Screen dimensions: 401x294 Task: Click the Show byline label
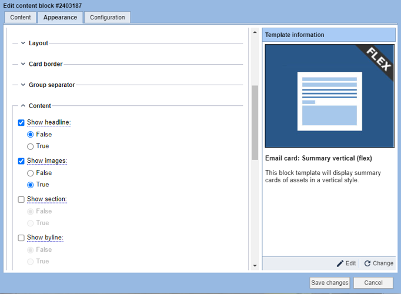[45, 238]
